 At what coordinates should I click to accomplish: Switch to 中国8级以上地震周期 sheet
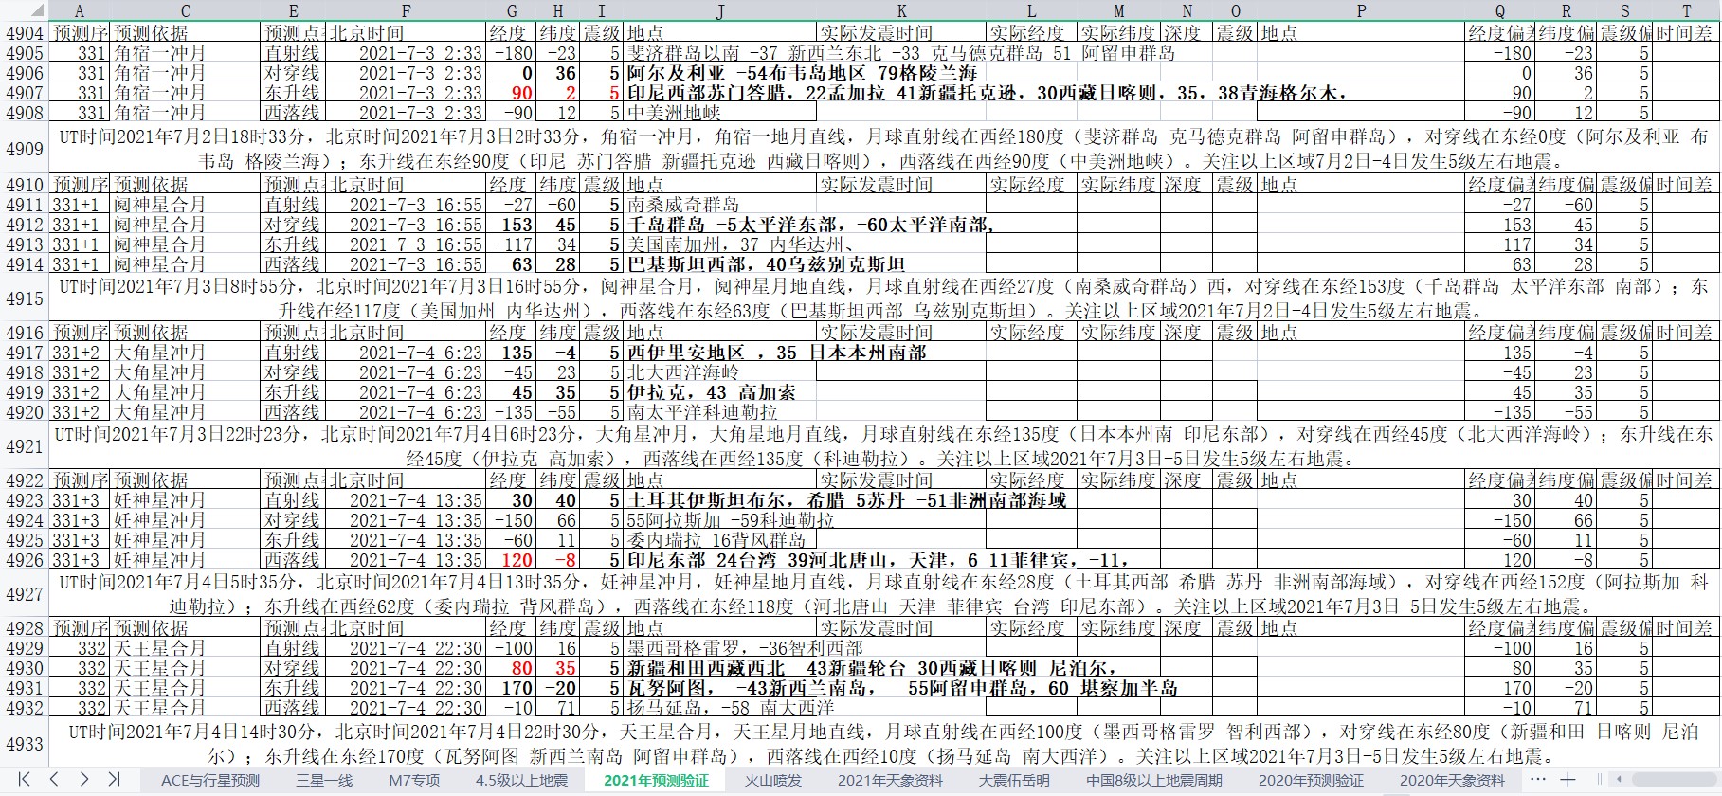pos(1154,780)
